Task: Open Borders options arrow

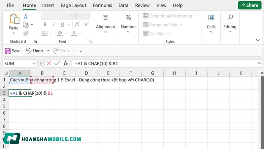Action: coord(51,34)
